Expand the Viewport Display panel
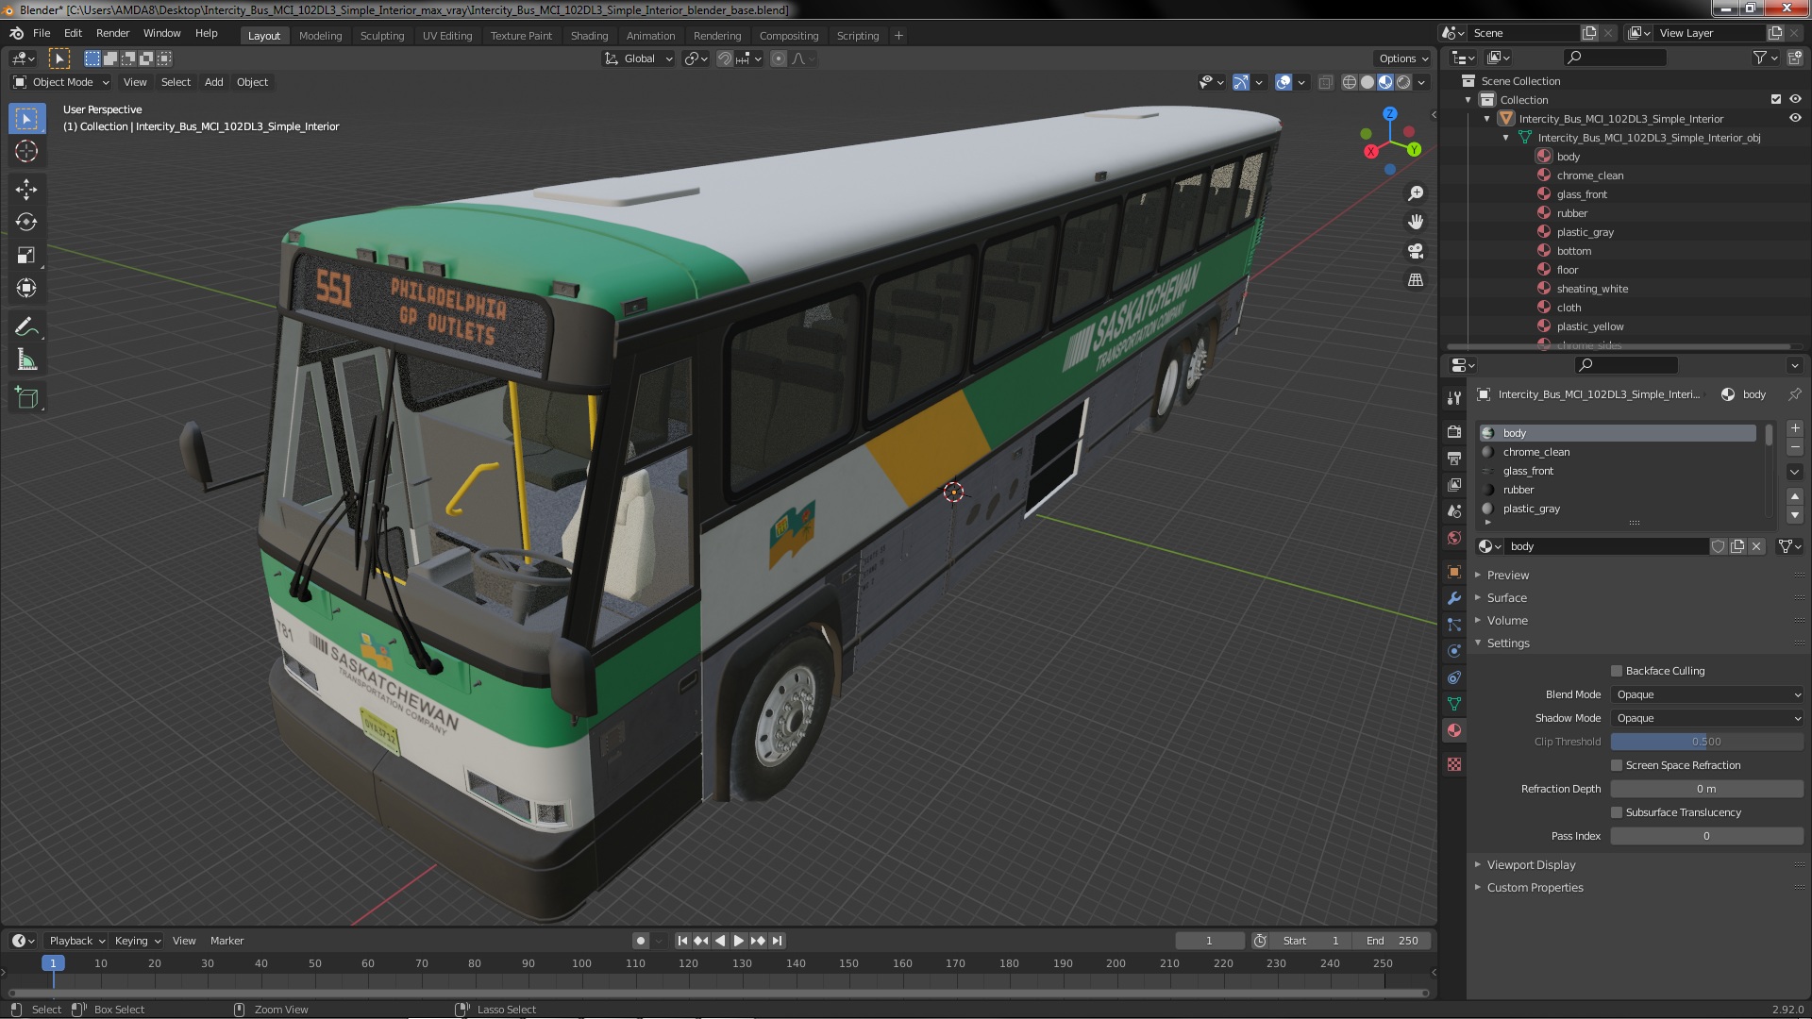1812x1019 pixels. click(x=1531, y=865)
